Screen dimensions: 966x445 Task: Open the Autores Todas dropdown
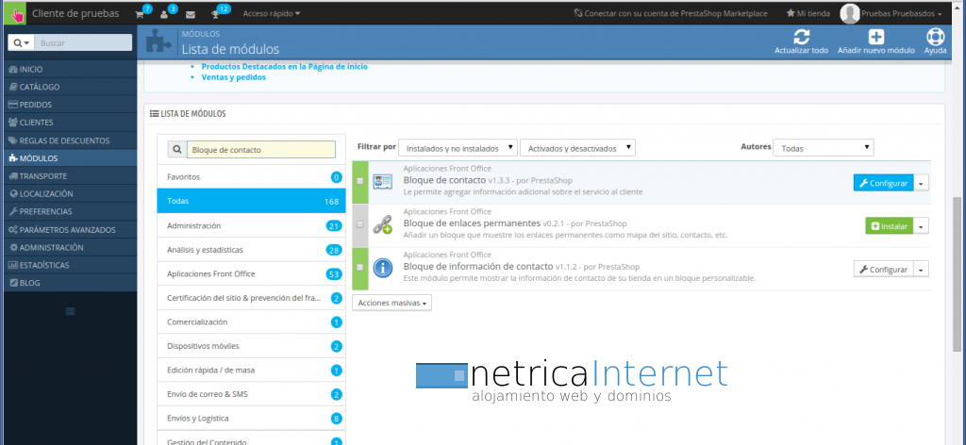[x=823, y=148]
